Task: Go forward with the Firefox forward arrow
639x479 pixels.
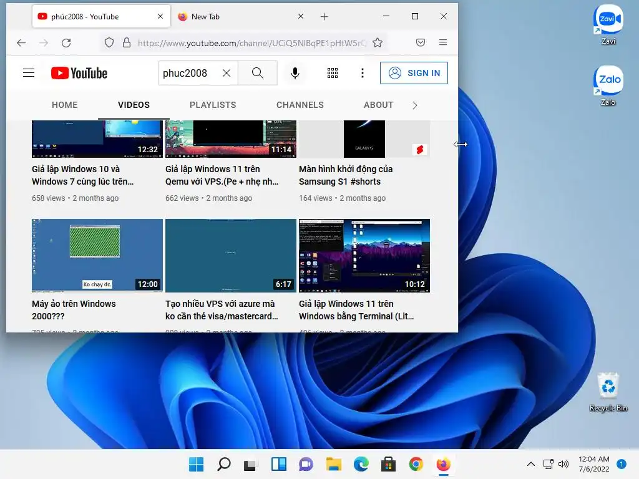Action: [44, 43]
